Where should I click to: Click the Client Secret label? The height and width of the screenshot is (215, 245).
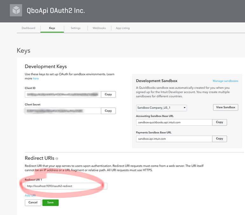coord(32,104)
